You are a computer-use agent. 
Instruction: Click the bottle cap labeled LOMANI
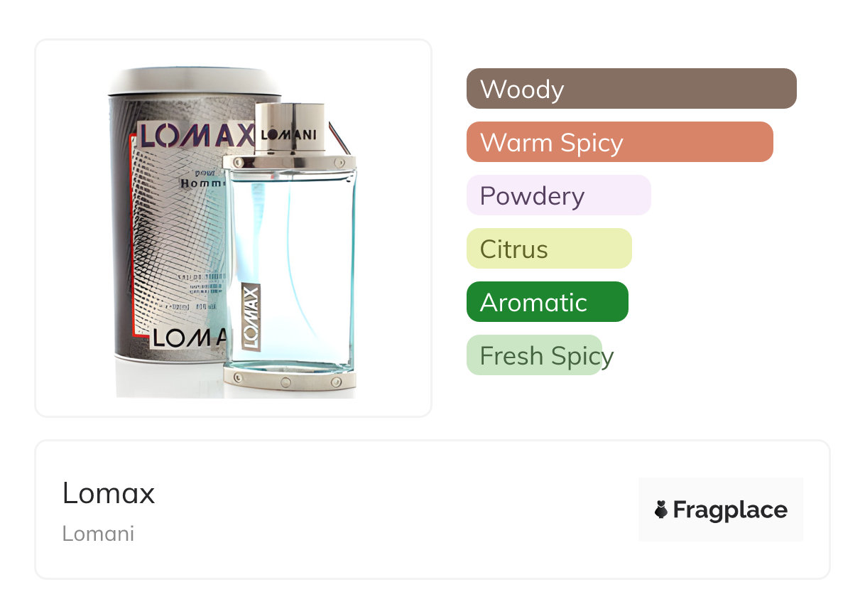(x=289, y=129)
